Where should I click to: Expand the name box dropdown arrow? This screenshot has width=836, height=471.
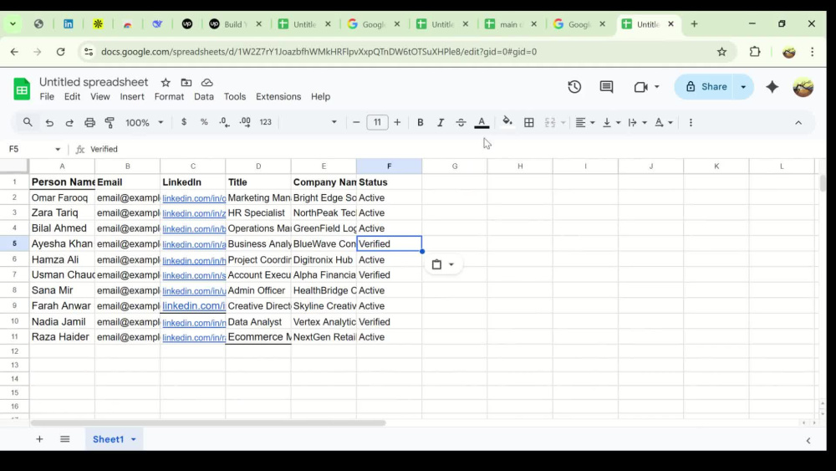coord(58,150)
